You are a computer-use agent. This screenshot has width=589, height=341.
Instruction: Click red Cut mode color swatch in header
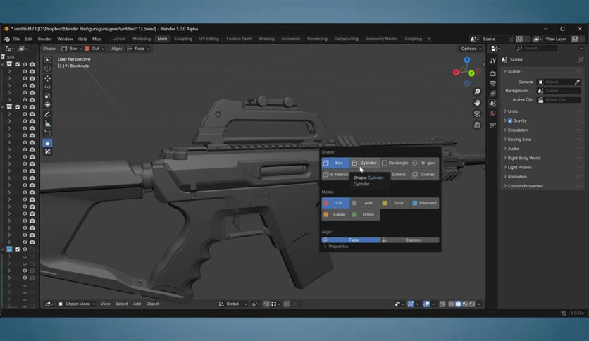coord(87,49)
